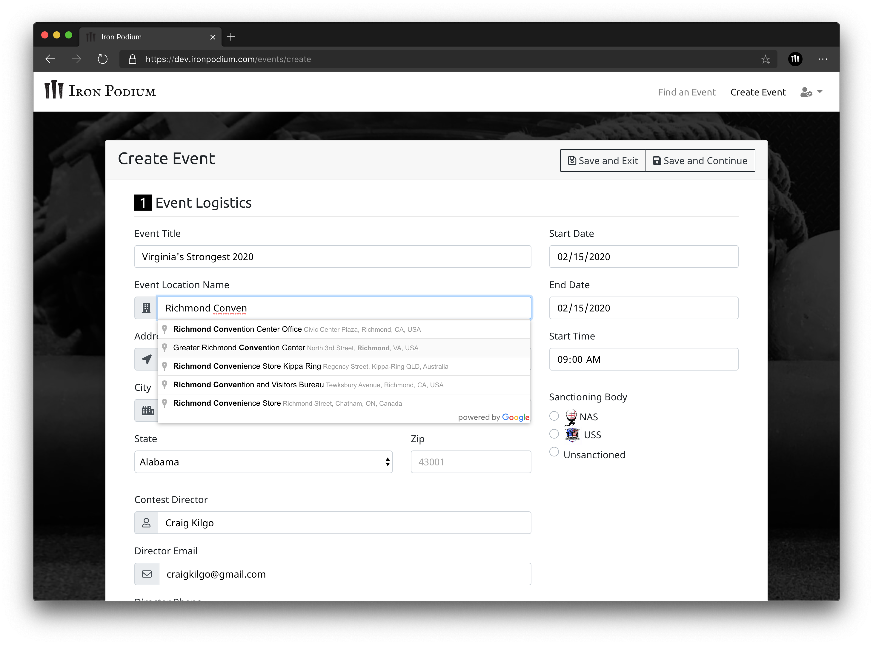Choose Richmond Convenience Store Kippa Ring suggestion

pyautogui.click(x=344, y=366)
